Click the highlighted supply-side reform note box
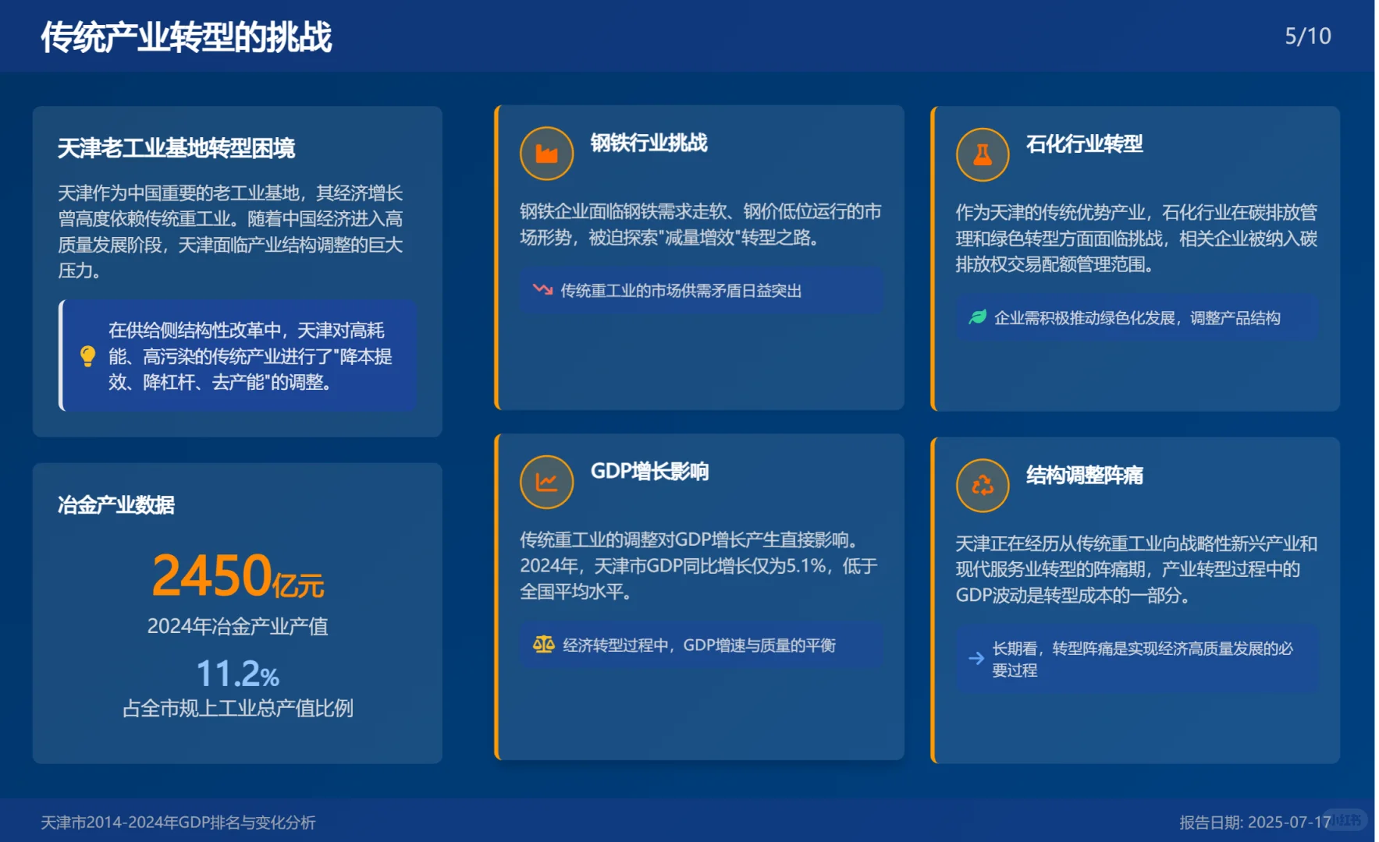This screenshot has height=842, width=1379. point(238,357)
